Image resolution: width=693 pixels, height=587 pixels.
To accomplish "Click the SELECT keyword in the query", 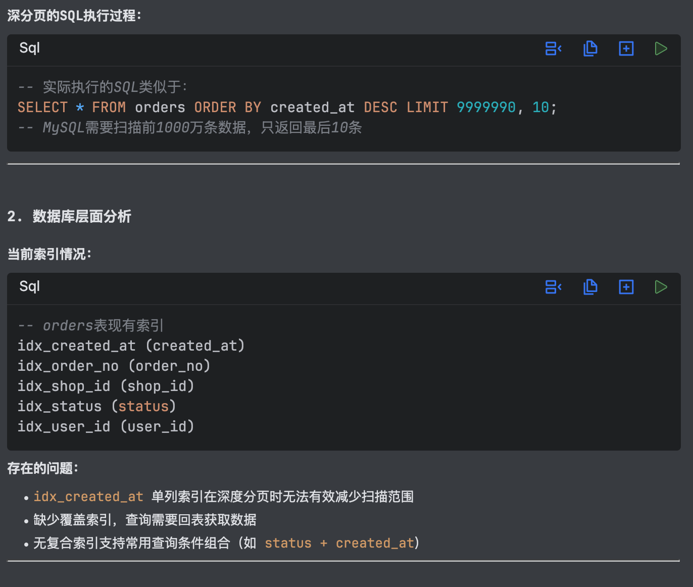I will click(42, 107).
